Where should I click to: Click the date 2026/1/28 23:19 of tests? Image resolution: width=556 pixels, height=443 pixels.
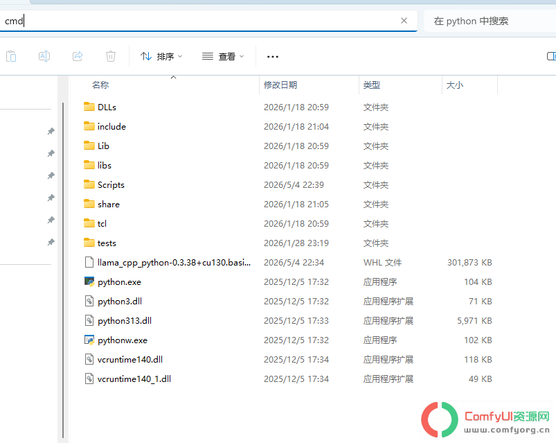[x=296, y=243]
